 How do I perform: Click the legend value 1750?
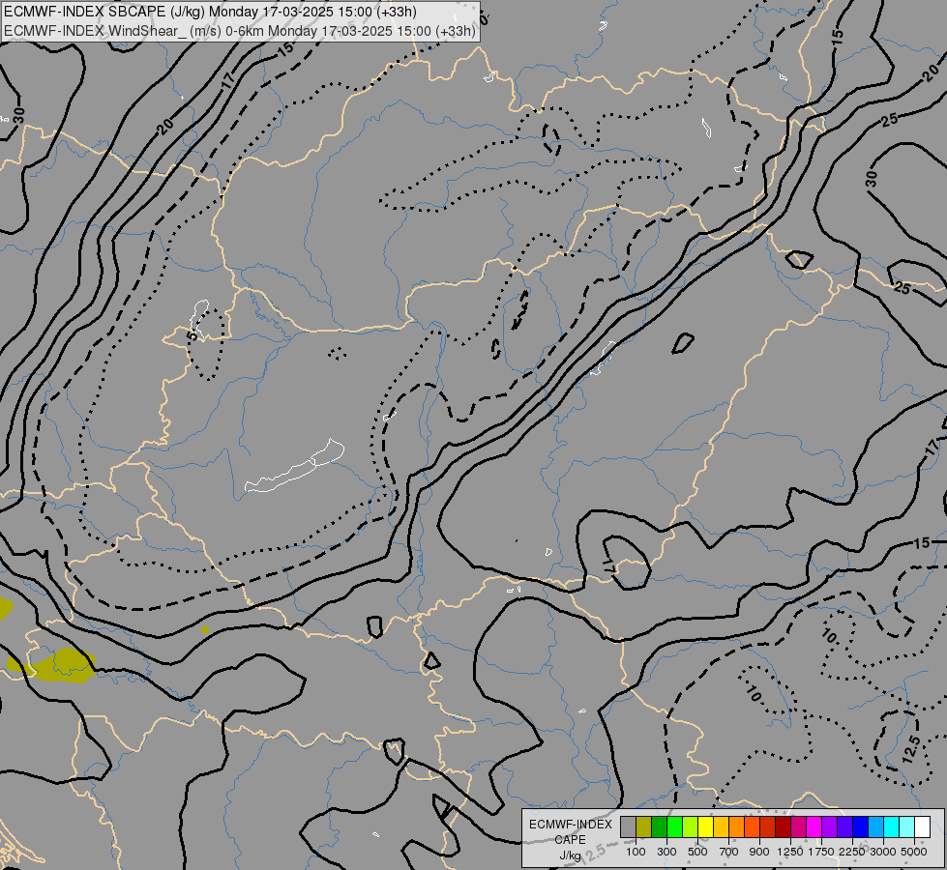821,852
